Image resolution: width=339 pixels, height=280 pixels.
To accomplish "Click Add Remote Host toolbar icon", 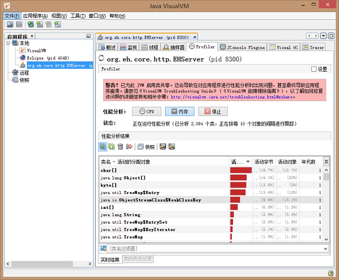I will 31,24.
